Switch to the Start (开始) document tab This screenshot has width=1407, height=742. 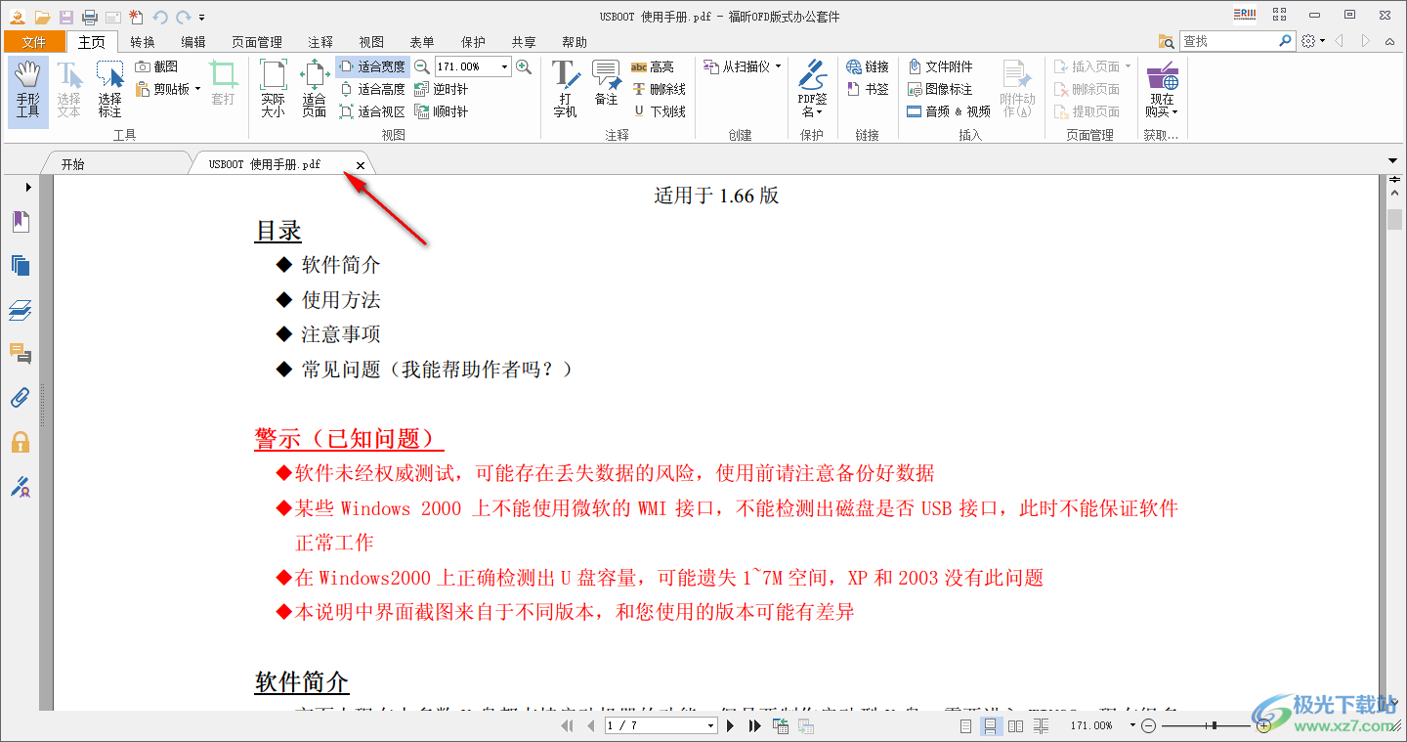[73, 165]
